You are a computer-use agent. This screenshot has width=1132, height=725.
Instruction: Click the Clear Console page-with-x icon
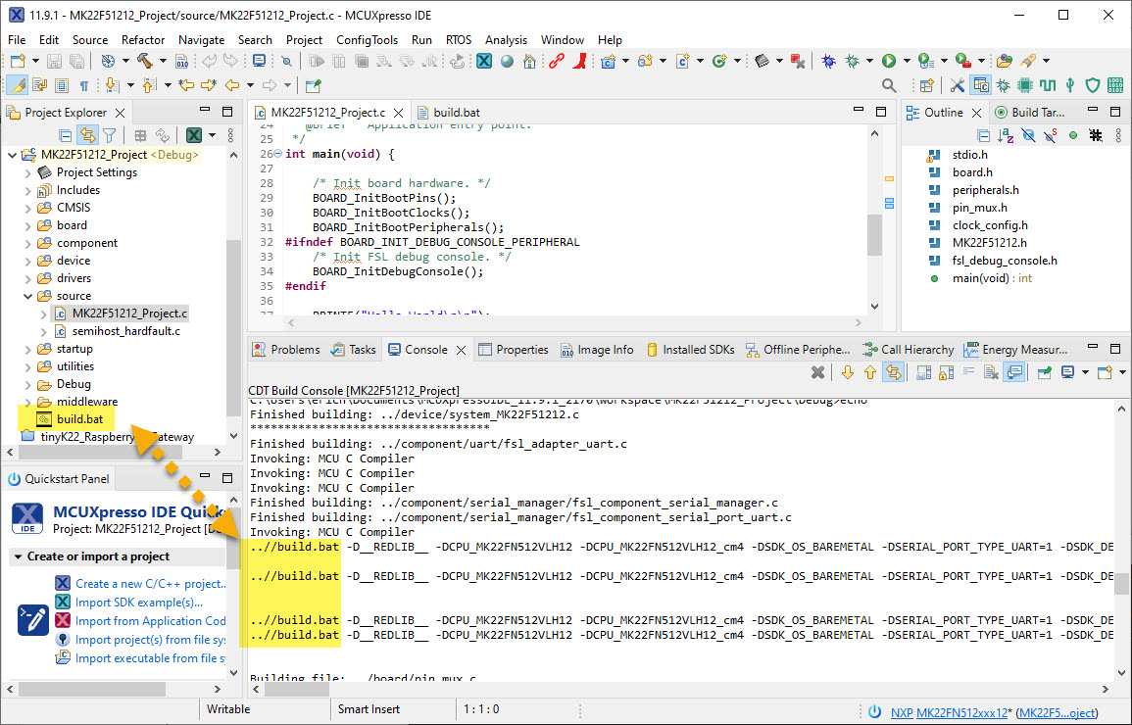991,372
